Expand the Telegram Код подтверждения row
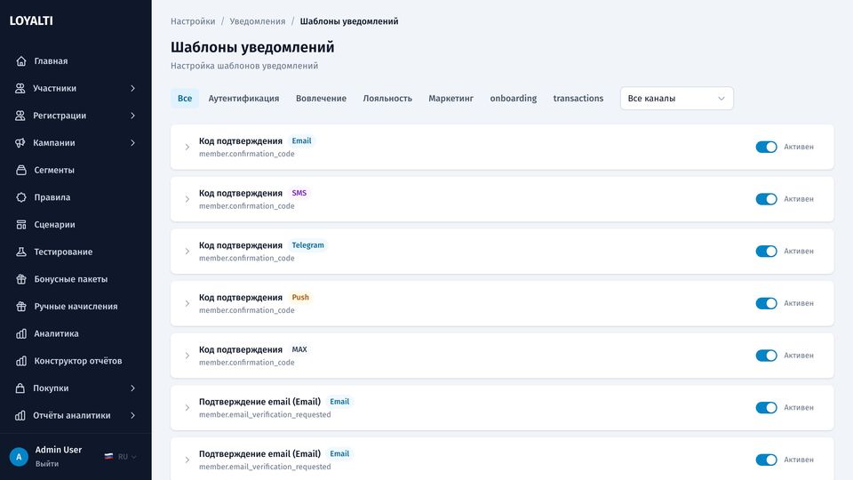This screenshot has width=853, height=480. [x=187, y=252]
